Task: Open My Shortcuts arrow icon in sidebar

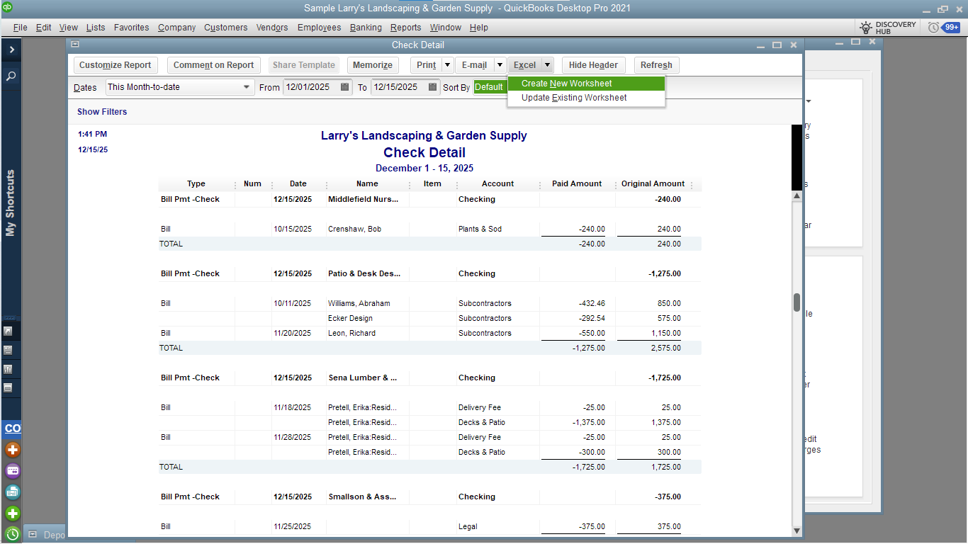Action: [x=9, y=331]
